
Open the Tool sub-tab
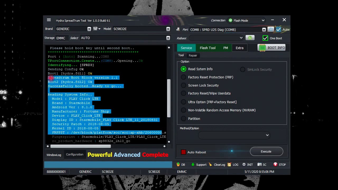(x=181, y=55)
